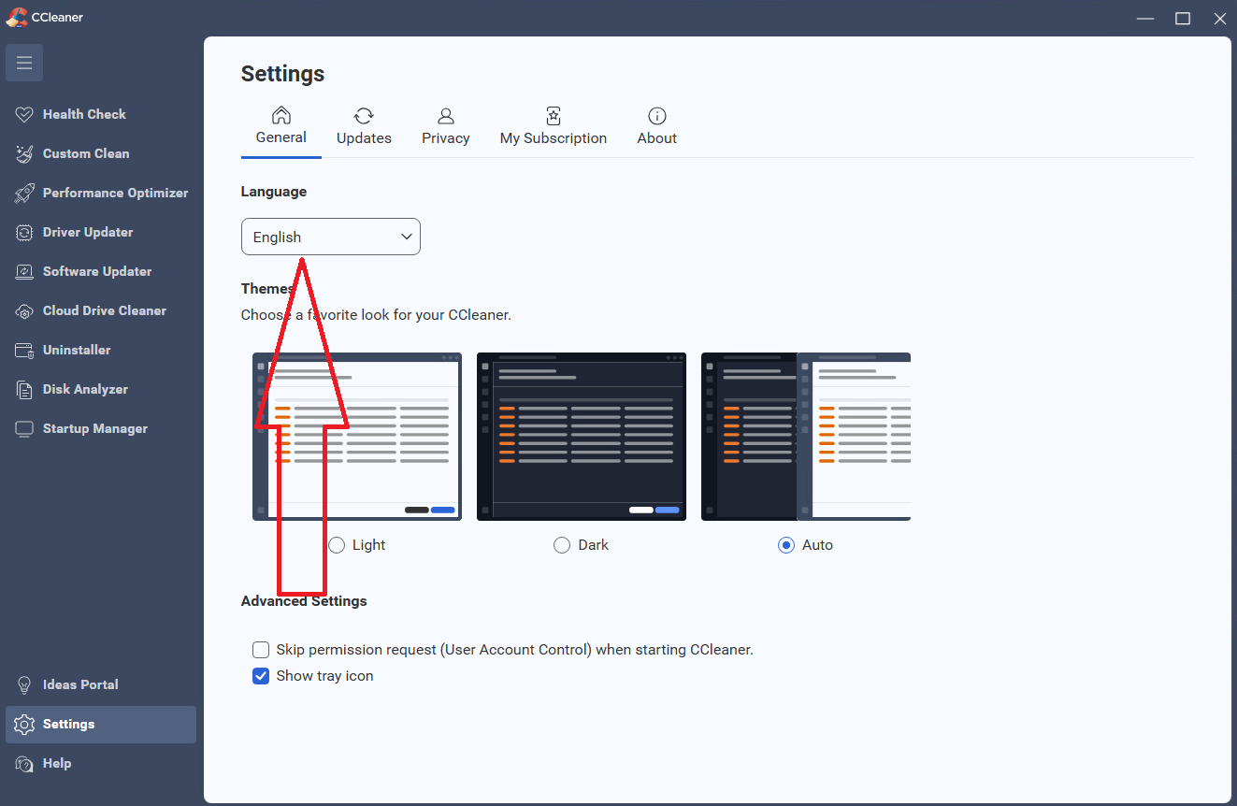The width and height of the screenshot is (1237, 806).
Task: Go to My Subscription tab
Action: tap(554, 126)
